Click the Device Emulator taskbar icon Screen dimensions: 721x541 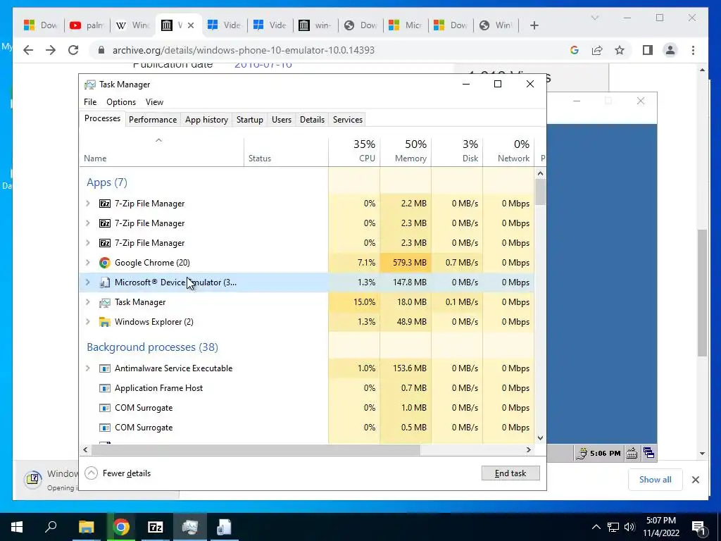point(224,527)
